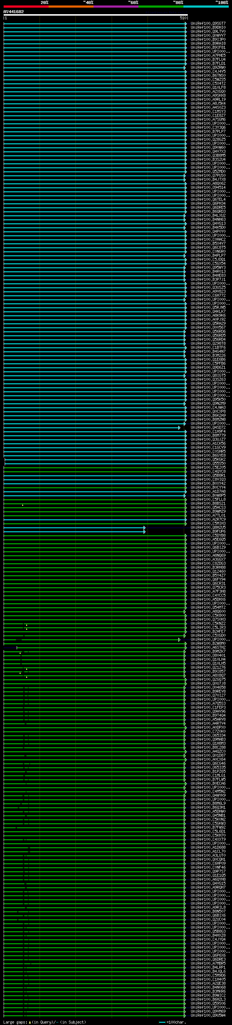Click hit UniRef100_A1CK56
This screenshot has height=1025, width=232.
click(208, 443)
